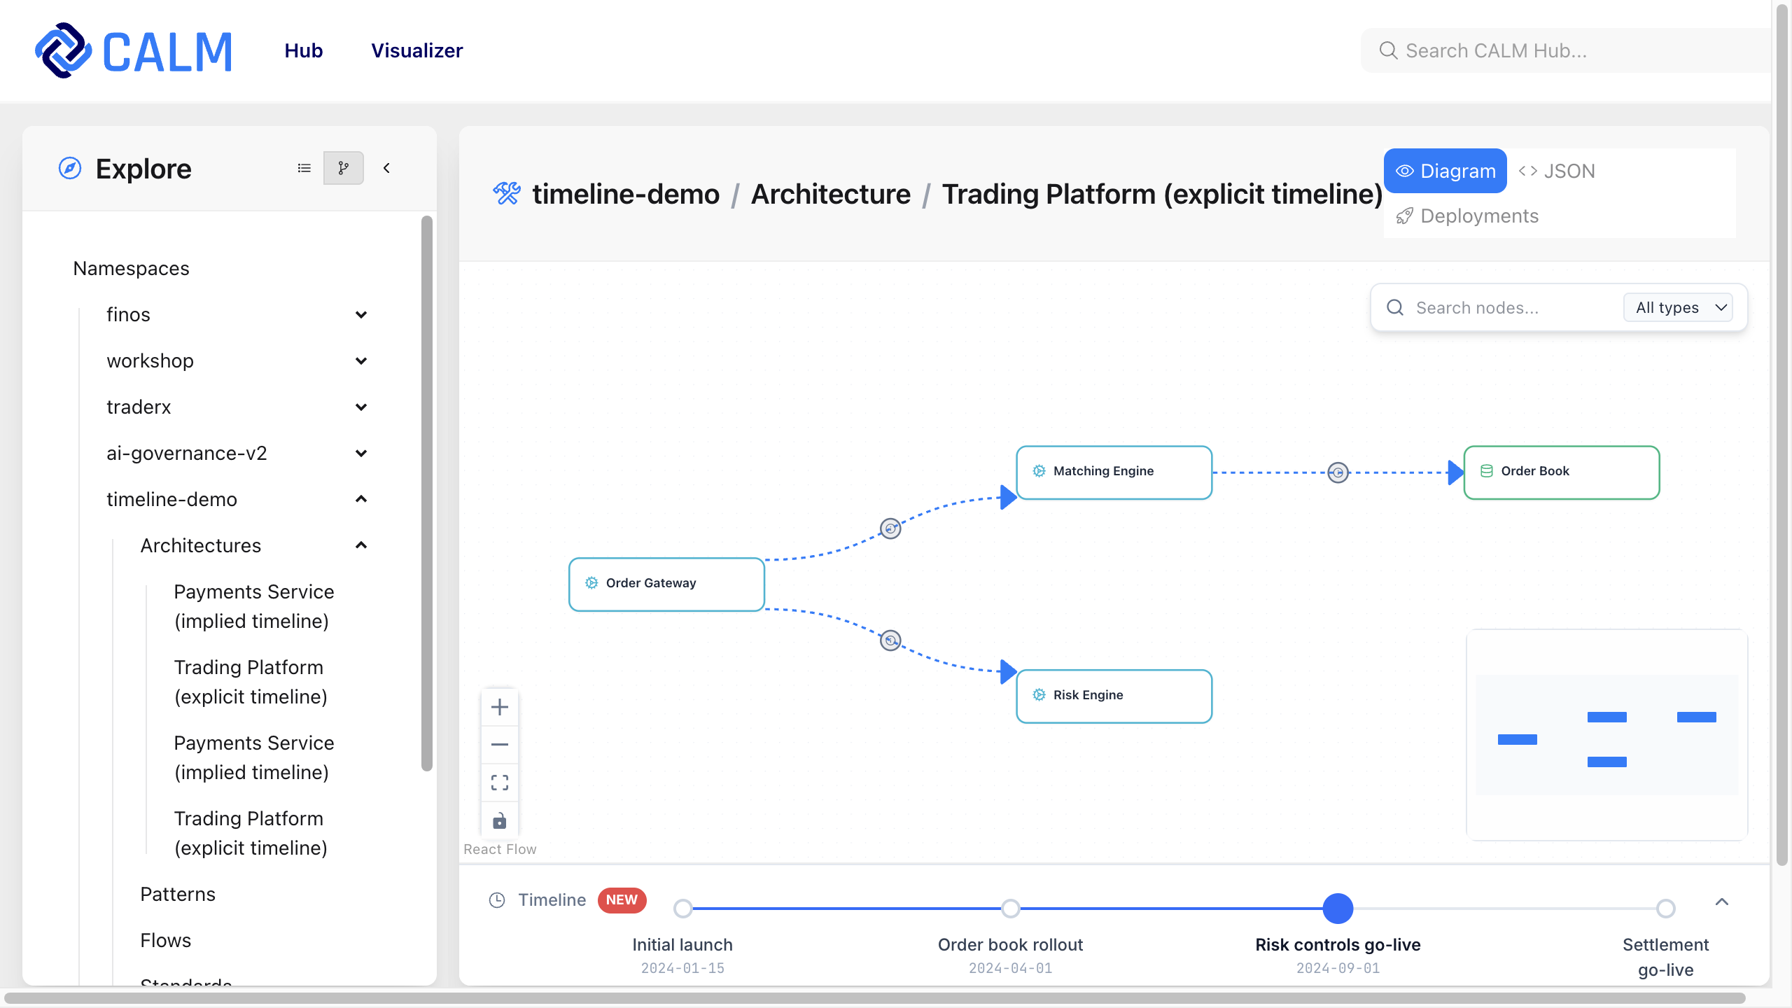This screenshot has width=1792, height=1008.
Task: Focus the Search nodes field
Action: pyautogui.click(x=1512, y=307)
